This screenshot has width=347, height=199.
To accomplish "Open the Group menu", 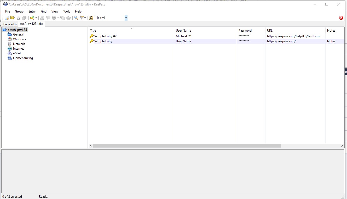I will click(19, 11).
